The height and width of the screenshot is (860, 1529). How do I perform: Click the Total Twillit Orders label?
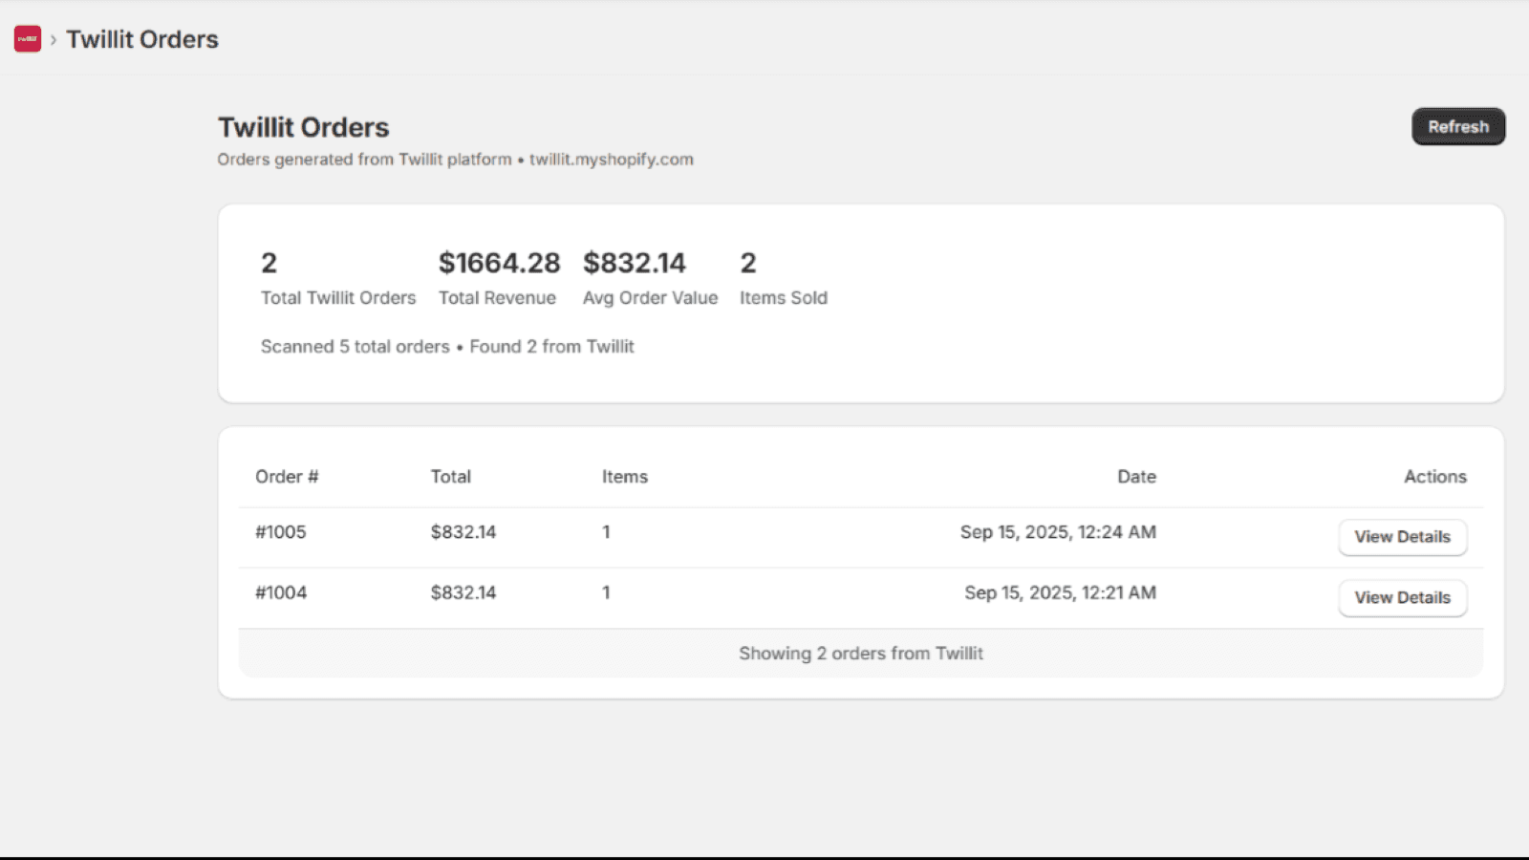(338, 298)
